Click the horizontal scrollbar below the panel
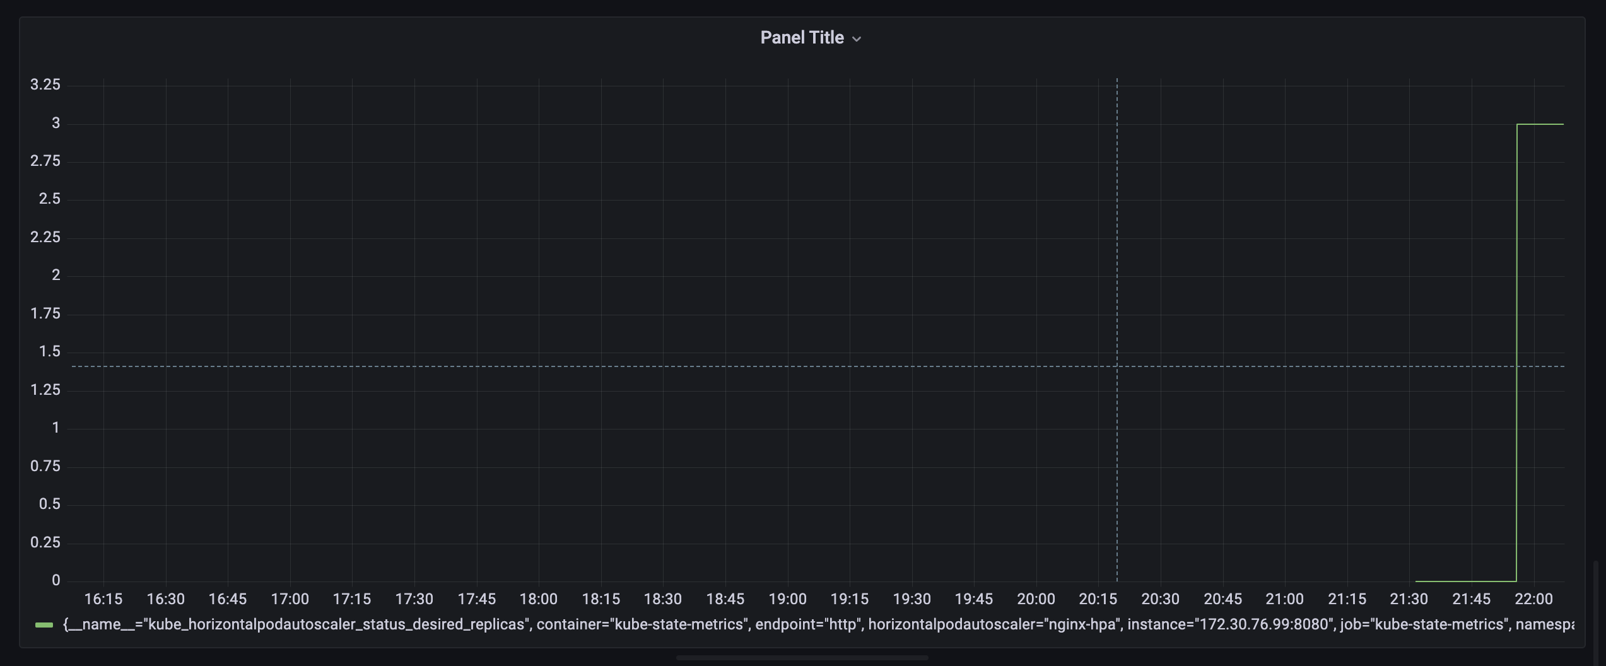1606x666 pixels. 802,658
